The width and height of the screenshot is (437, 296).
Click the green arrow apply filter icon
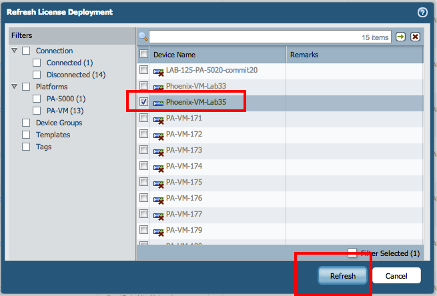(400, 37)
